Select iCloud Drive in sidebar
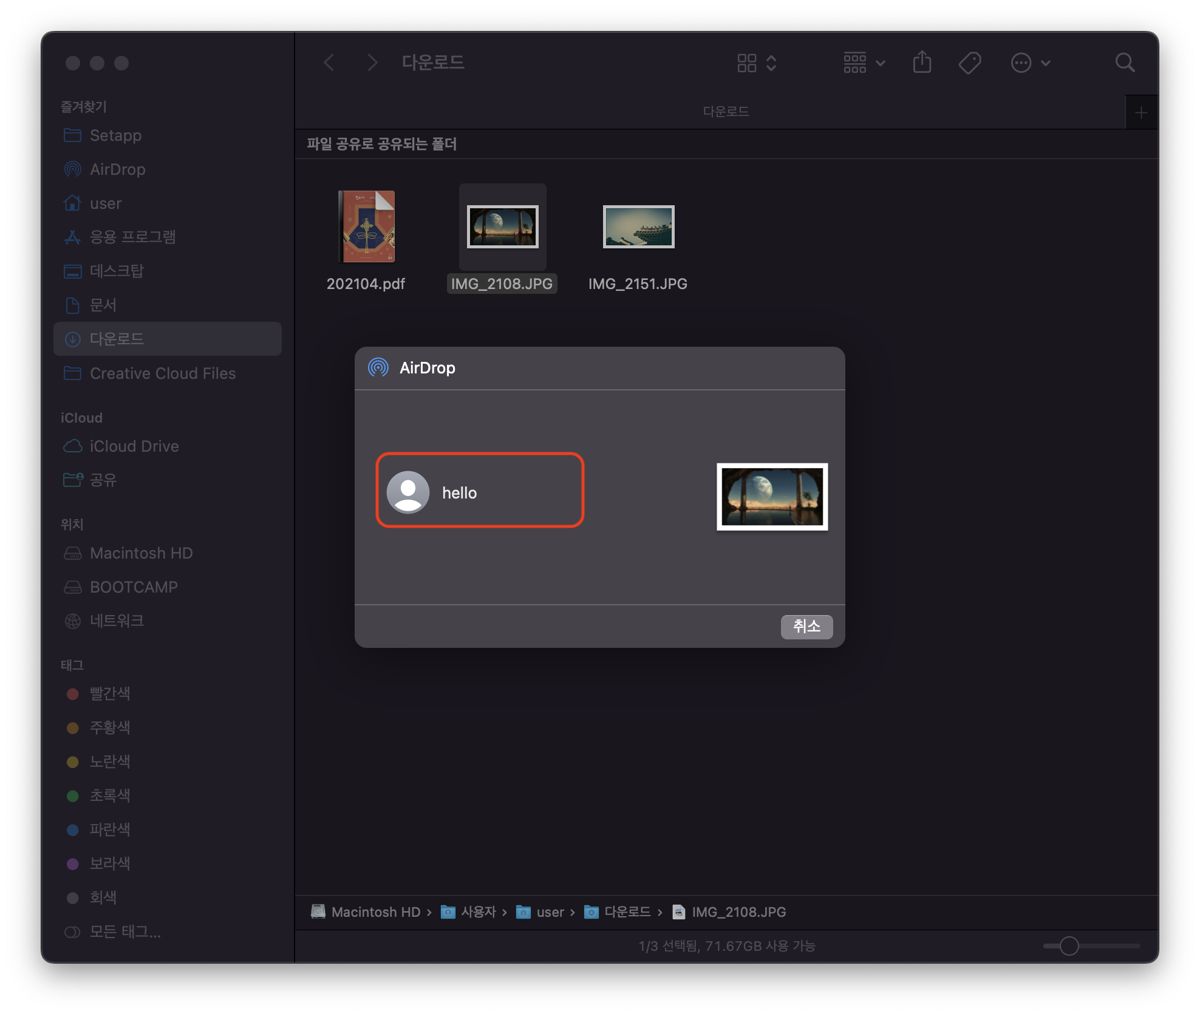Image resolution: width=1200 pixels, height=1014 pixels. coord(134,446)
